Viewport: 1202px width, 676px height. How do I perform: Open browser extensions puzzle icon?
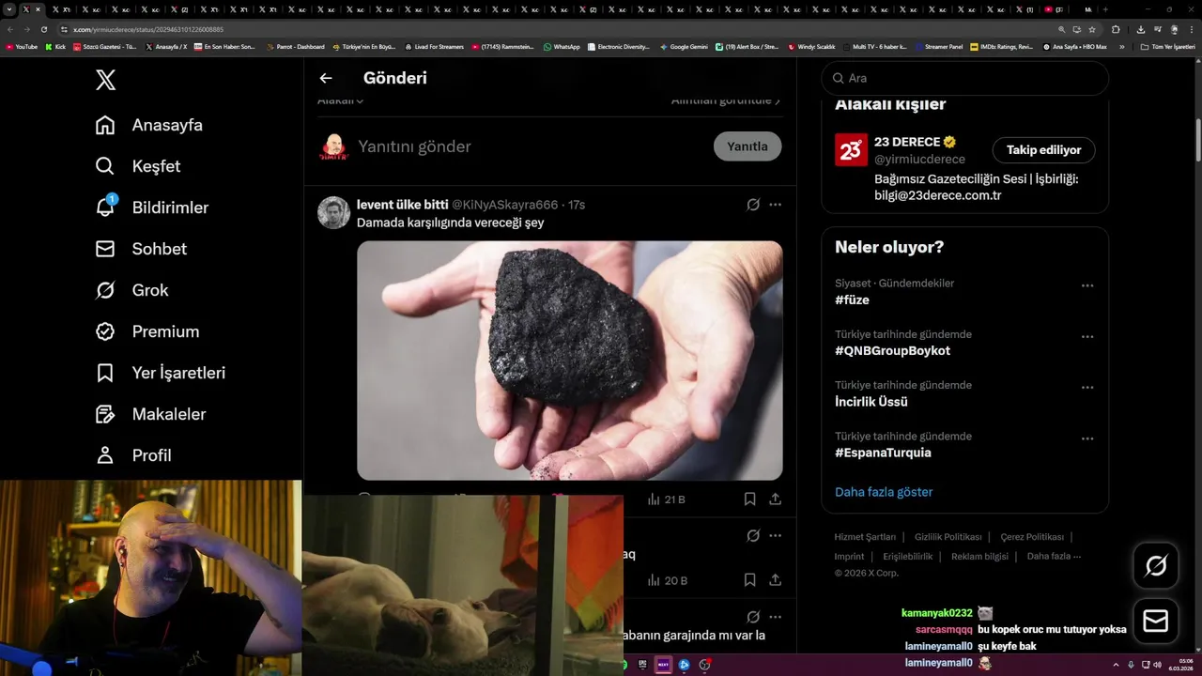[1116, 29]
